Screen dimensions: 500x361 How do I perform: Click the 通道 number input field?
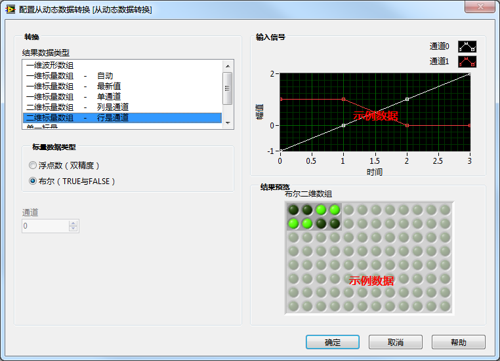(45, 225)
